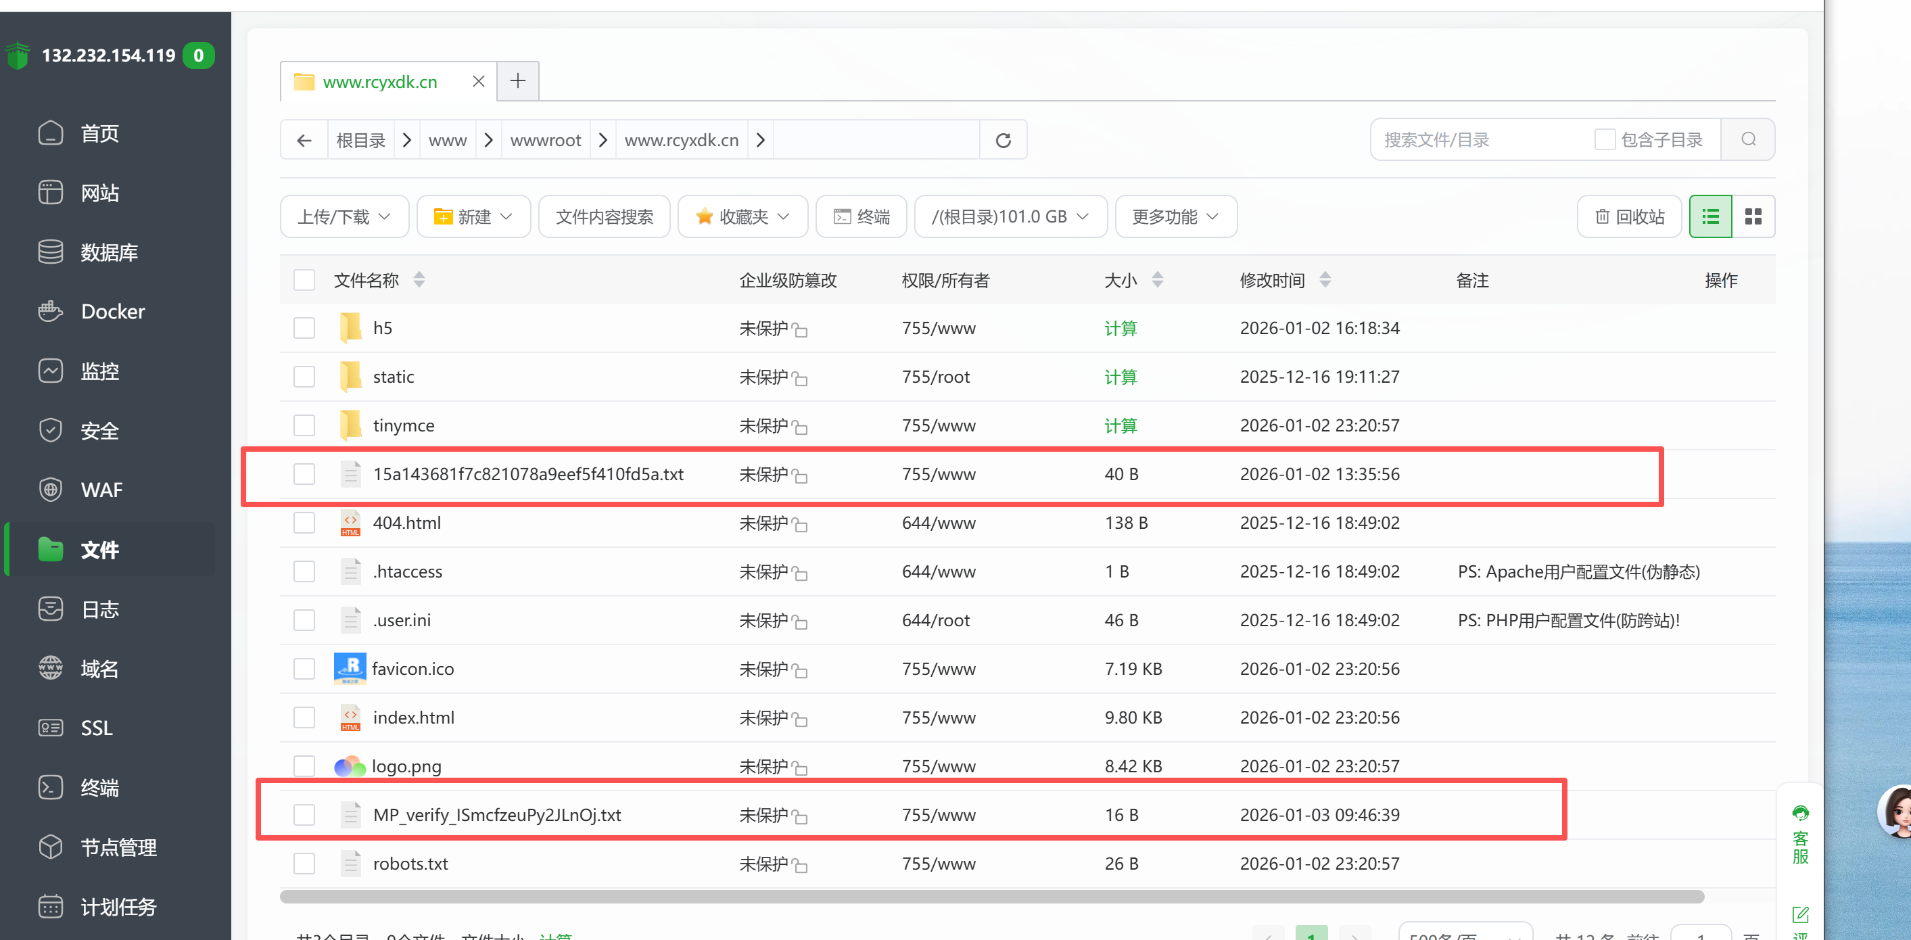Click the horizontal scrollbar below file list
The image size is (1911, 940).
tap(991, 897)
